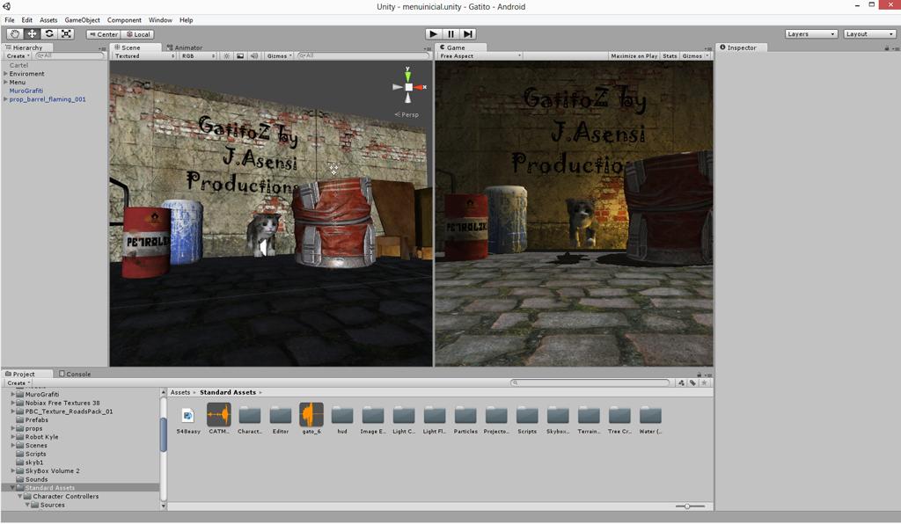Toggle the Stats overlay in Game view
Screen dimensions: 901x524
point(670,55)
